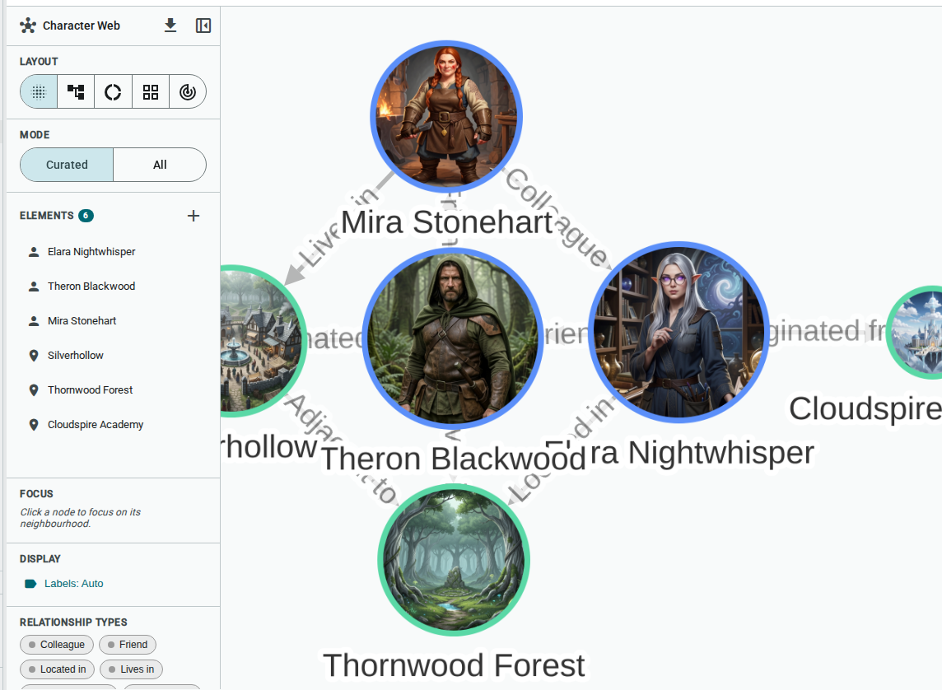The image size is (942, 690).
Task: Click location pin beside Cloudspire Academy
Action: pyautogui.click(x=34, y=425)
